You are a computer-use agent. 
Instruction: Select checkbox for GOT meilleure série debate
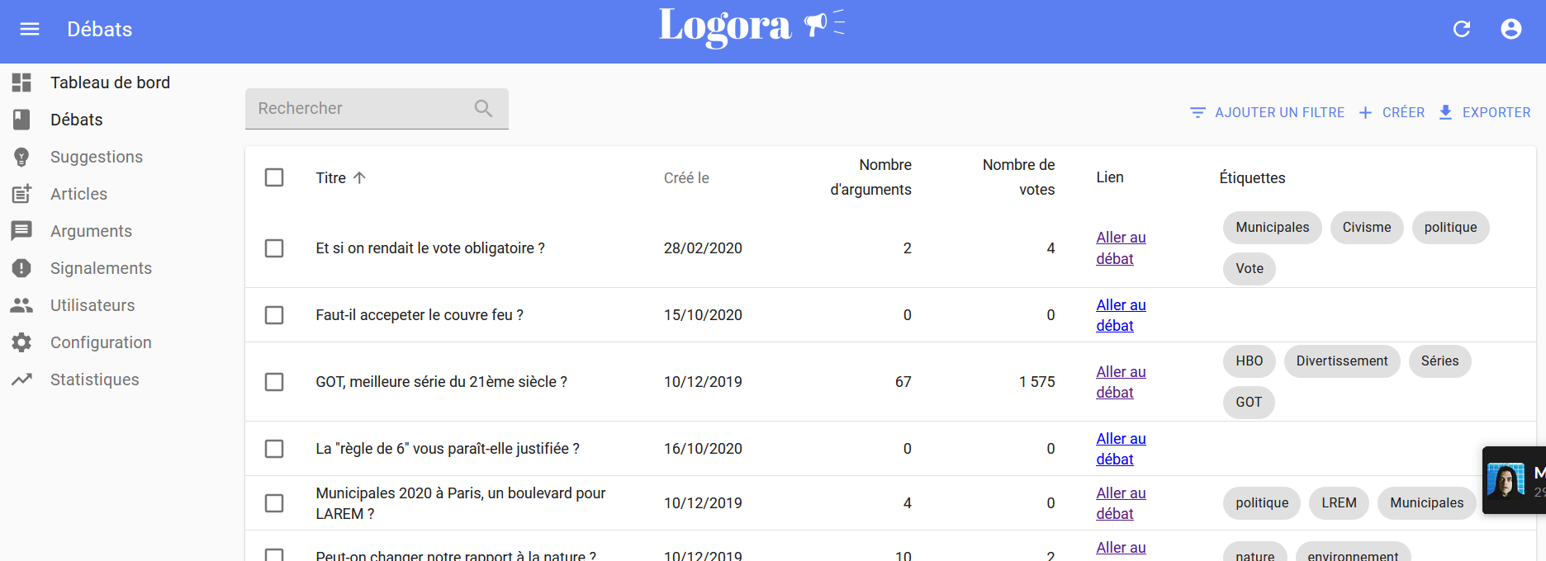tap(274, 382)
